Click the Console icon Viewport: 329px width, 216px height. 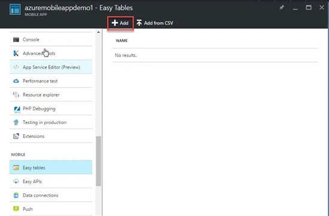coord(16,39)
